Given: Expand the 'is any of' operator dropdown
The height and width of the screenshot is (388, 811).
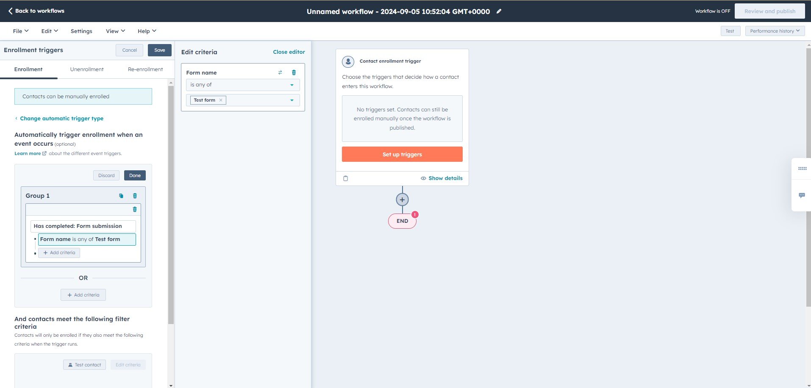Looking at the screenshot, I should pos(242,85).
